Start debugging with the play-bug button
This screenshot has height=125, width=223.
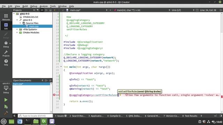(6, 107)
